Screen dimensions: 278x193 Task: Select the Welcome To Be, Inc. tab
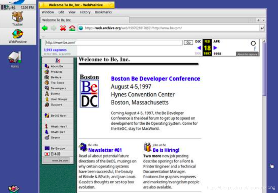click(85, 20)
